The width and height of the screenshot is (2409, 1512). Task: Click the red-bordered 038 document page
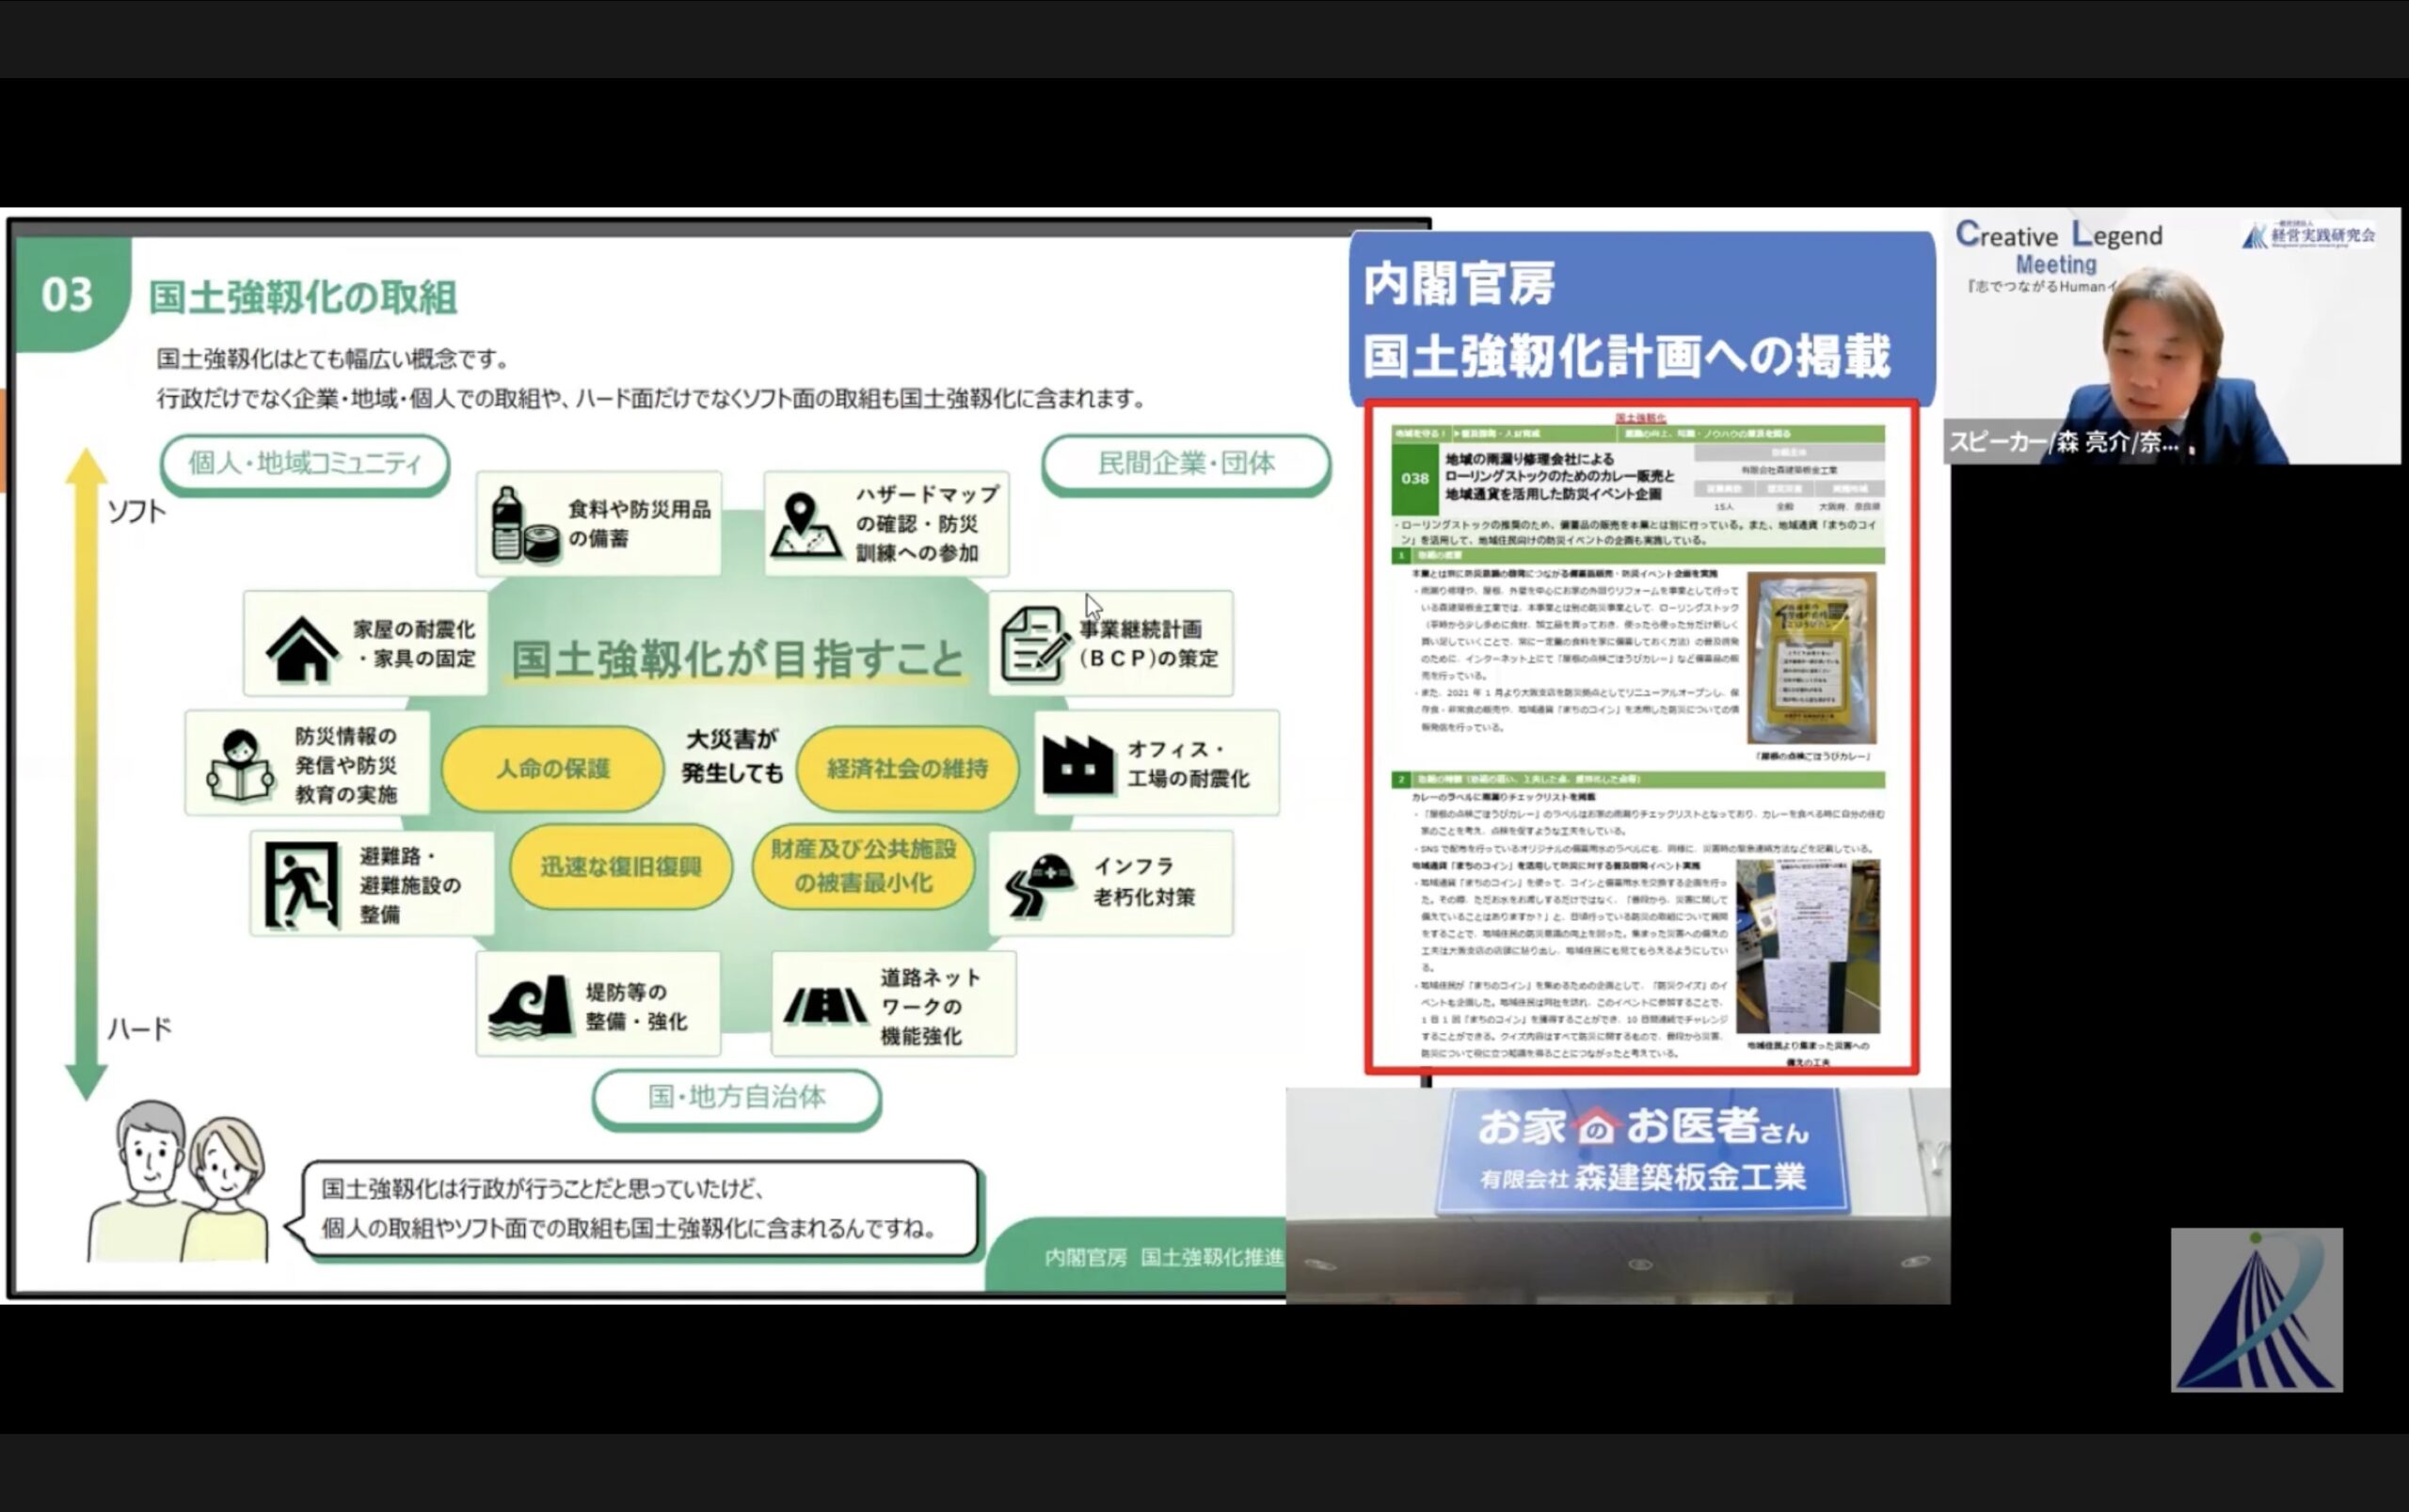[x=1641, y=738]
